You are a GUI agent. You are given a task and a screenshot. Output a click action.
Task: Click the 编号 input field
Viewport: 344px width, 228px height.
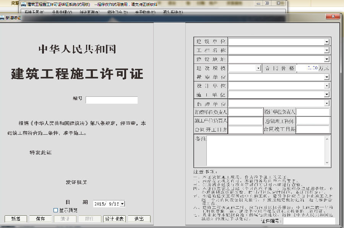pyautogui.click(x=112, y=100)
